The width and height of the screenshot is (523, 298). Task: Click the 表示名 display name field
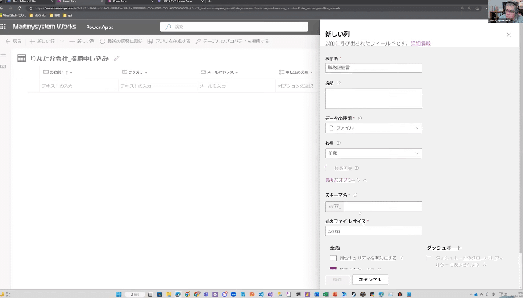pyautogui.click(x=374, y=68)
